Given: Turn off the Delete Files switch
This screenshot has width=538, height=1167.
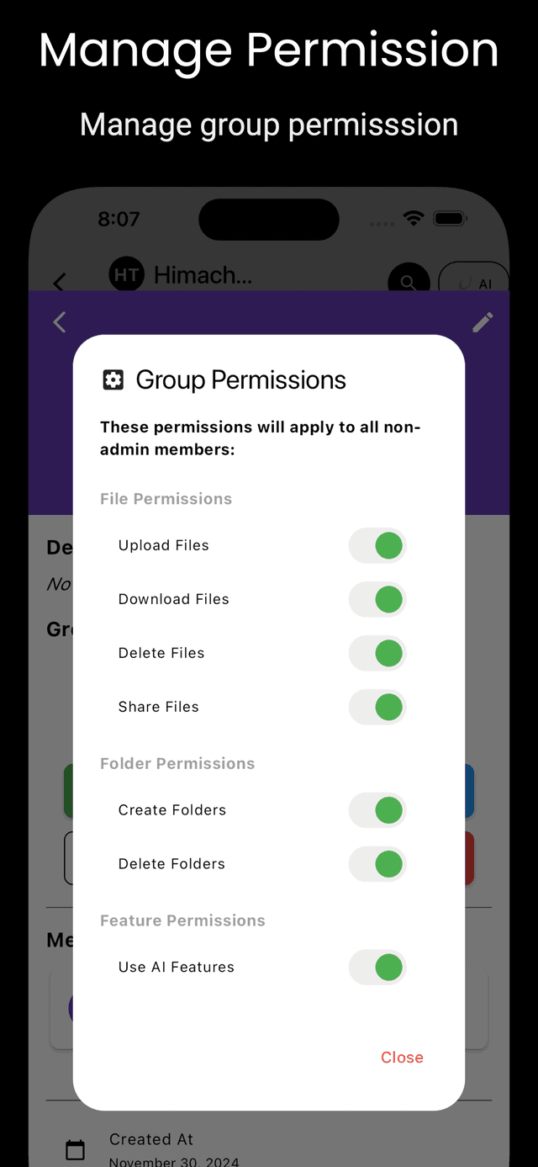Looking at the screenshot, I should click(377, 653).
